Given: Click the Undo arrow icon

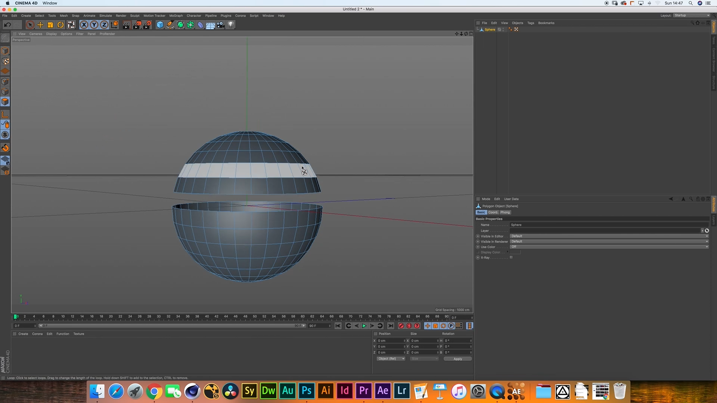Looking at the screenshot, I should (x=7, y=25).
